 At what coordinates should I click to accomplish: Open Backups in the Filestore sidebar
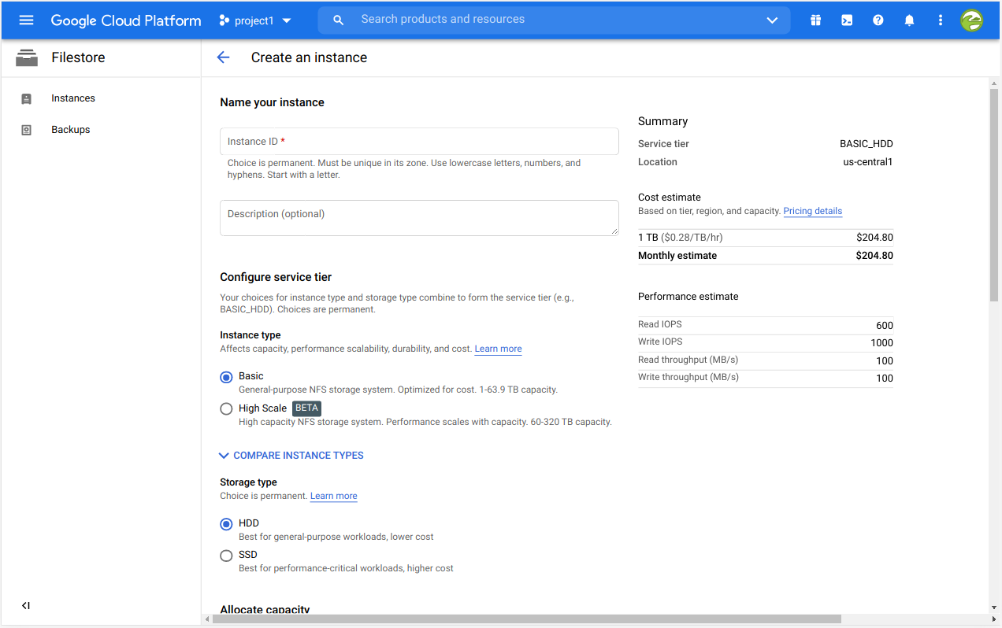click(x=71, y=130)
